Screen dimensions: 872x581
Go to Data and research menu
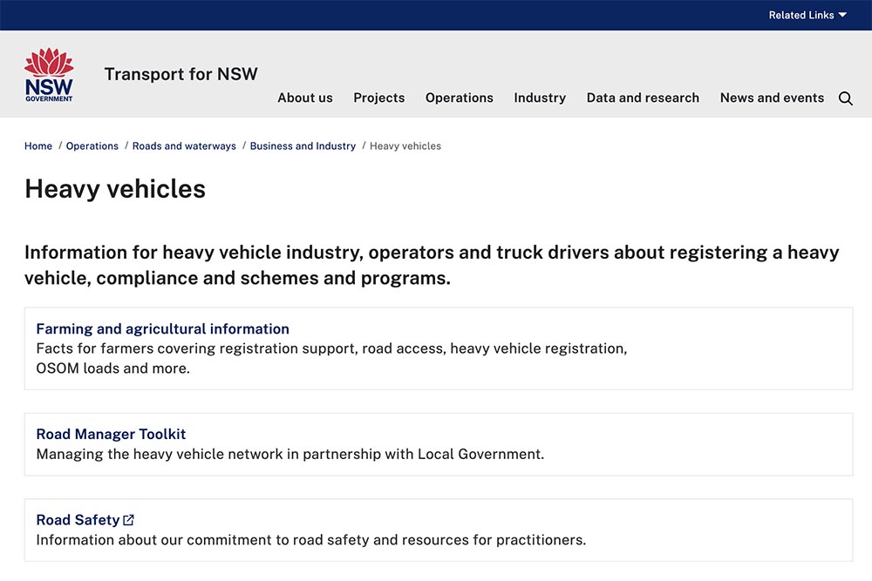pos(643,98)
